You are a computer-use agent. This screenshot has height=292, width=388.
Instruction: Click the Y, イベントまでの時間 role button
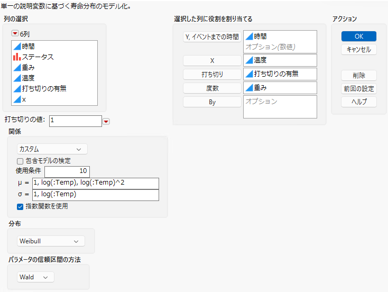point(212,37)
